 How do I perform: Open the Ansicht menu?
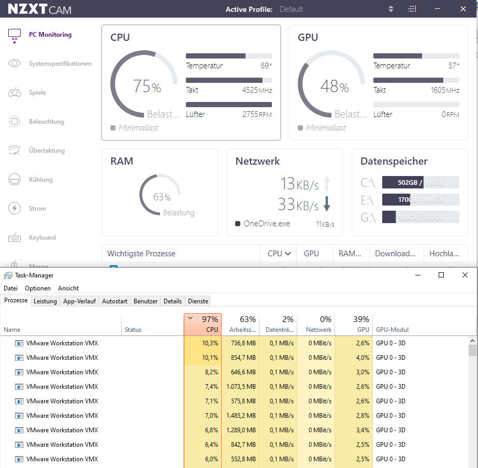(x=68, y=288)
